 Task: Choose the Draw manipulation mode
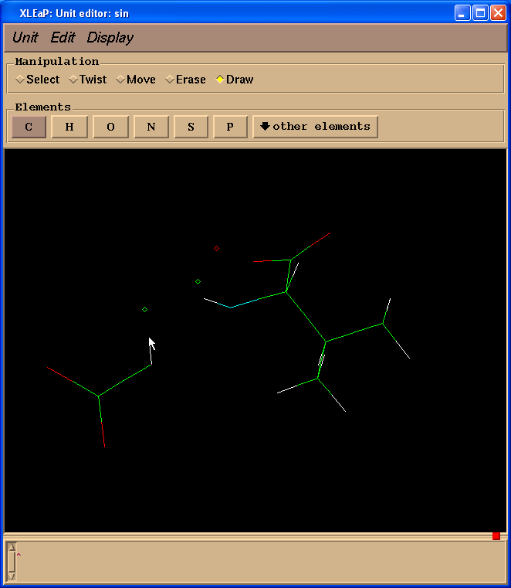click(x=235, y=80)
